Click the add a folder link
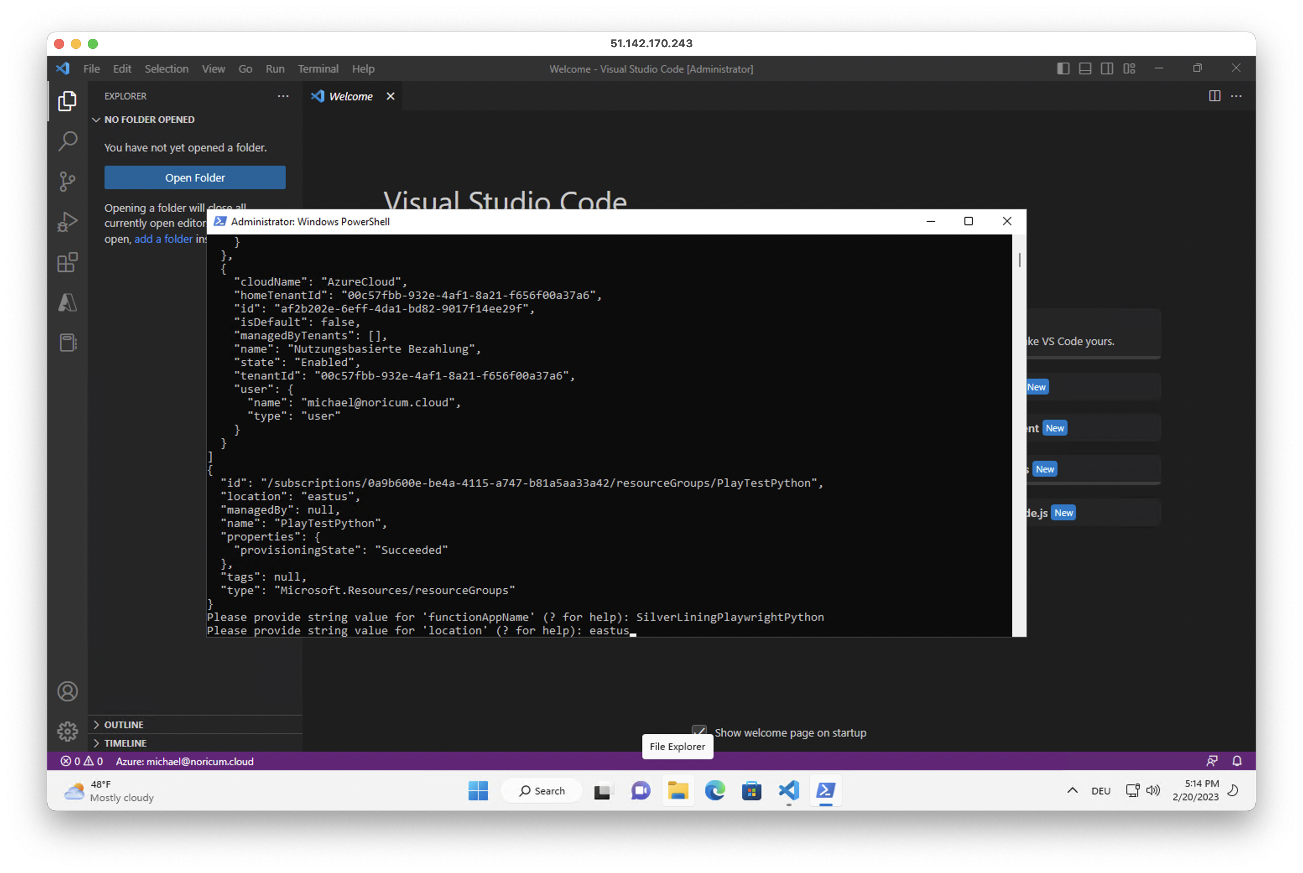Image resolution: width=1303 pixels, height=873 pixels. (x=163, y=239)
